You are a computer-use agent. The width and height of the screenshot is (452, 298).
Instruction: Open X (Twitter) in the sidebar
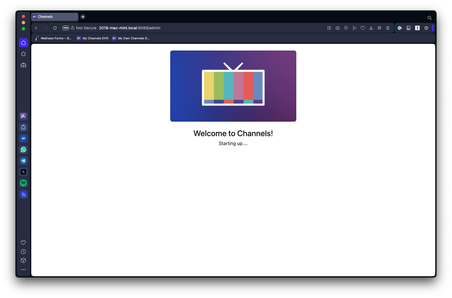pyautogui.click(x=23, y=172)
